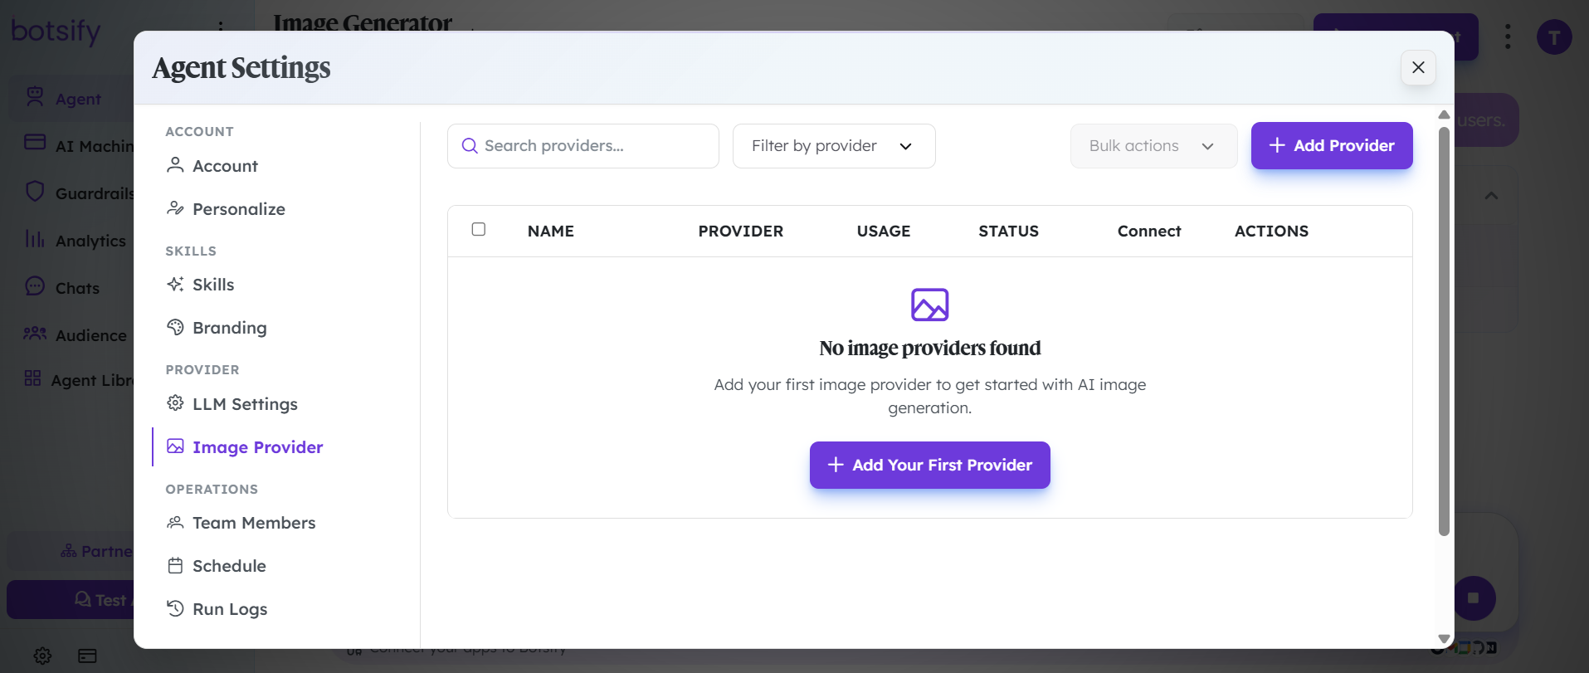Toggle the select-all checkbox beside NAME
This screenshot has width=1589, height=673.
pos(479,229)
